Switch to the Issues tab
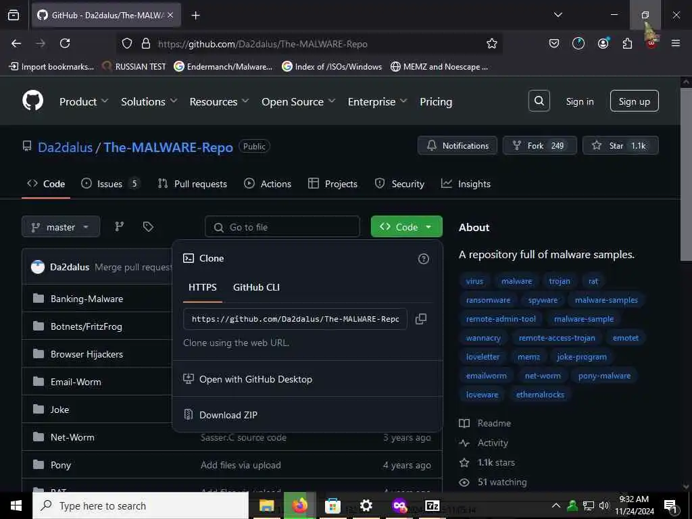The image size is (692, 519). click(x=110, y=184)
